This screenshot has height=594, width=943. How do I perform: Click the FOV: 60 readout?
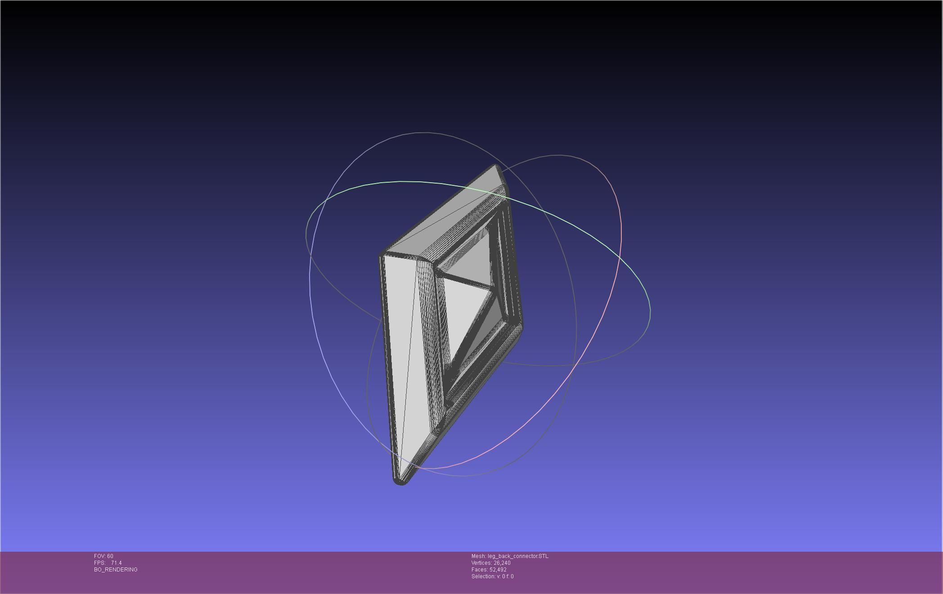point(104,556)
